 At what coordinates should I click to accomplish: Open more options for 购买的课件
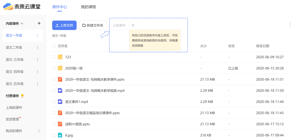tap(39, 131)
